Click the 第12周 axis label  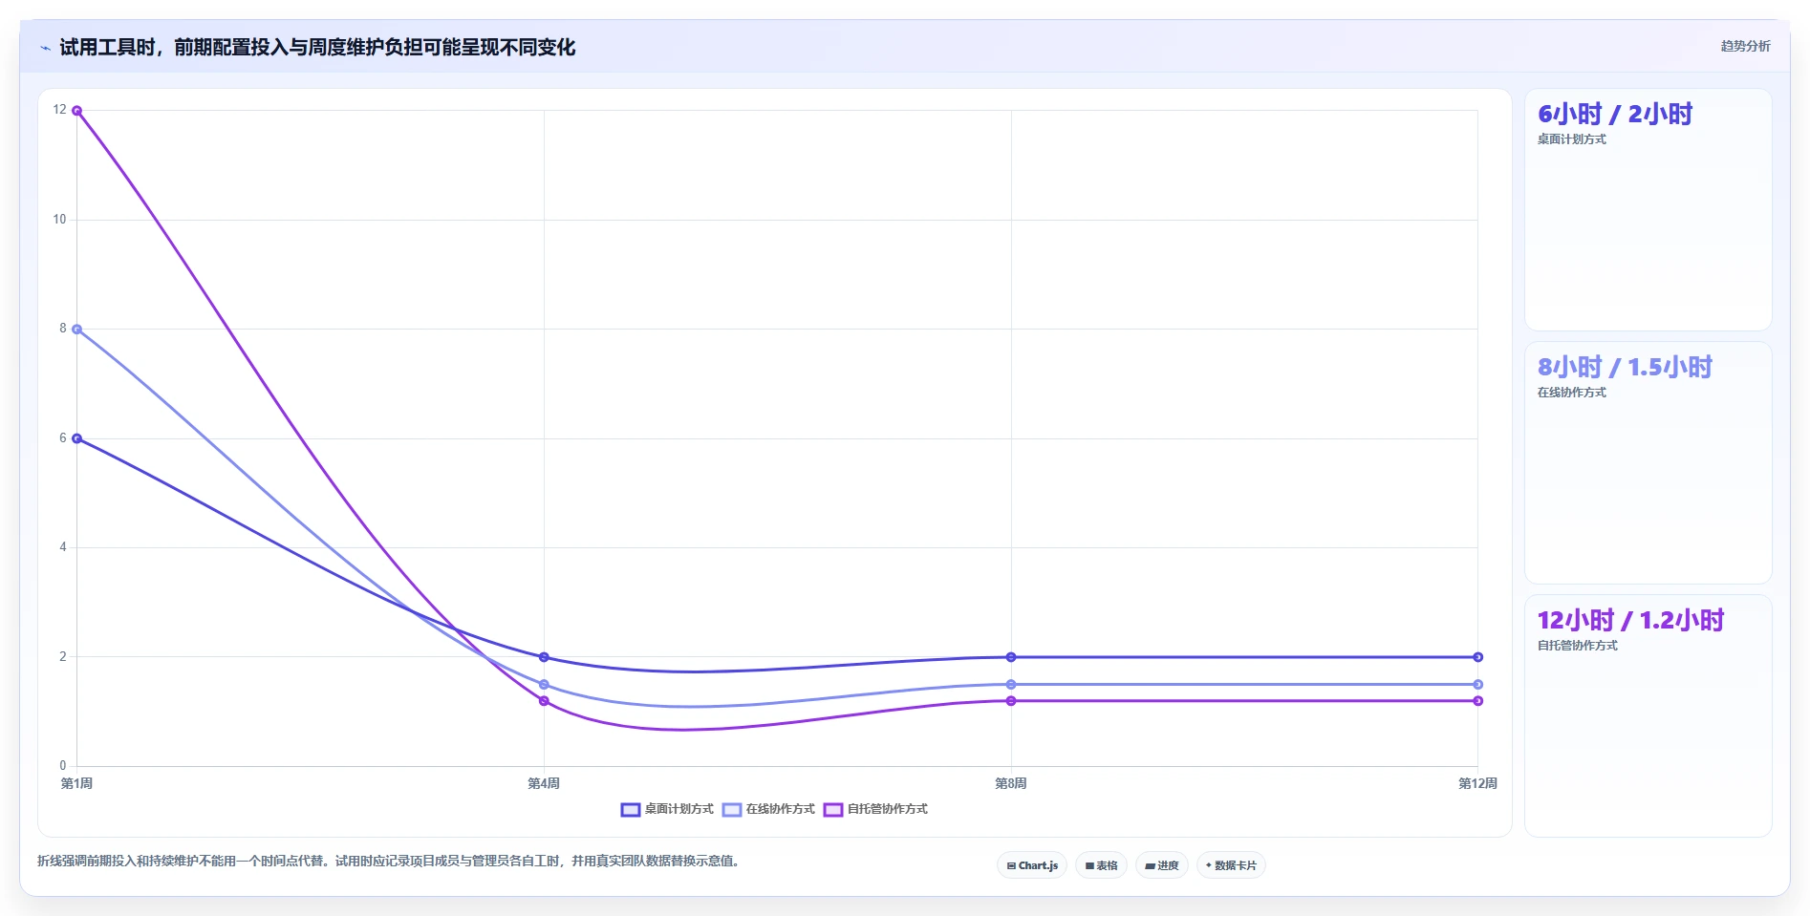(1477, 783)
